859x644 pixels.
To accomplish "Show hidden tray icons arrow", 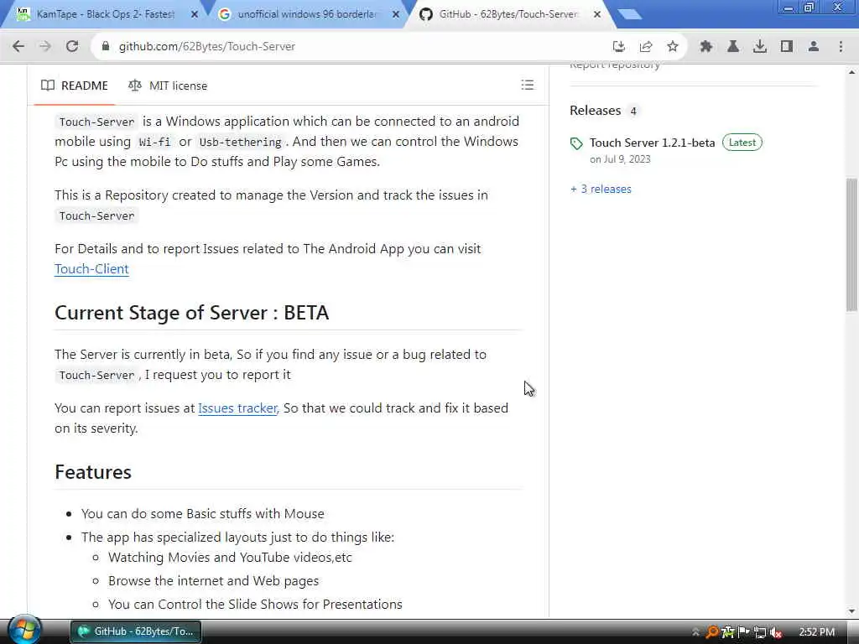I will coord(695,632).
